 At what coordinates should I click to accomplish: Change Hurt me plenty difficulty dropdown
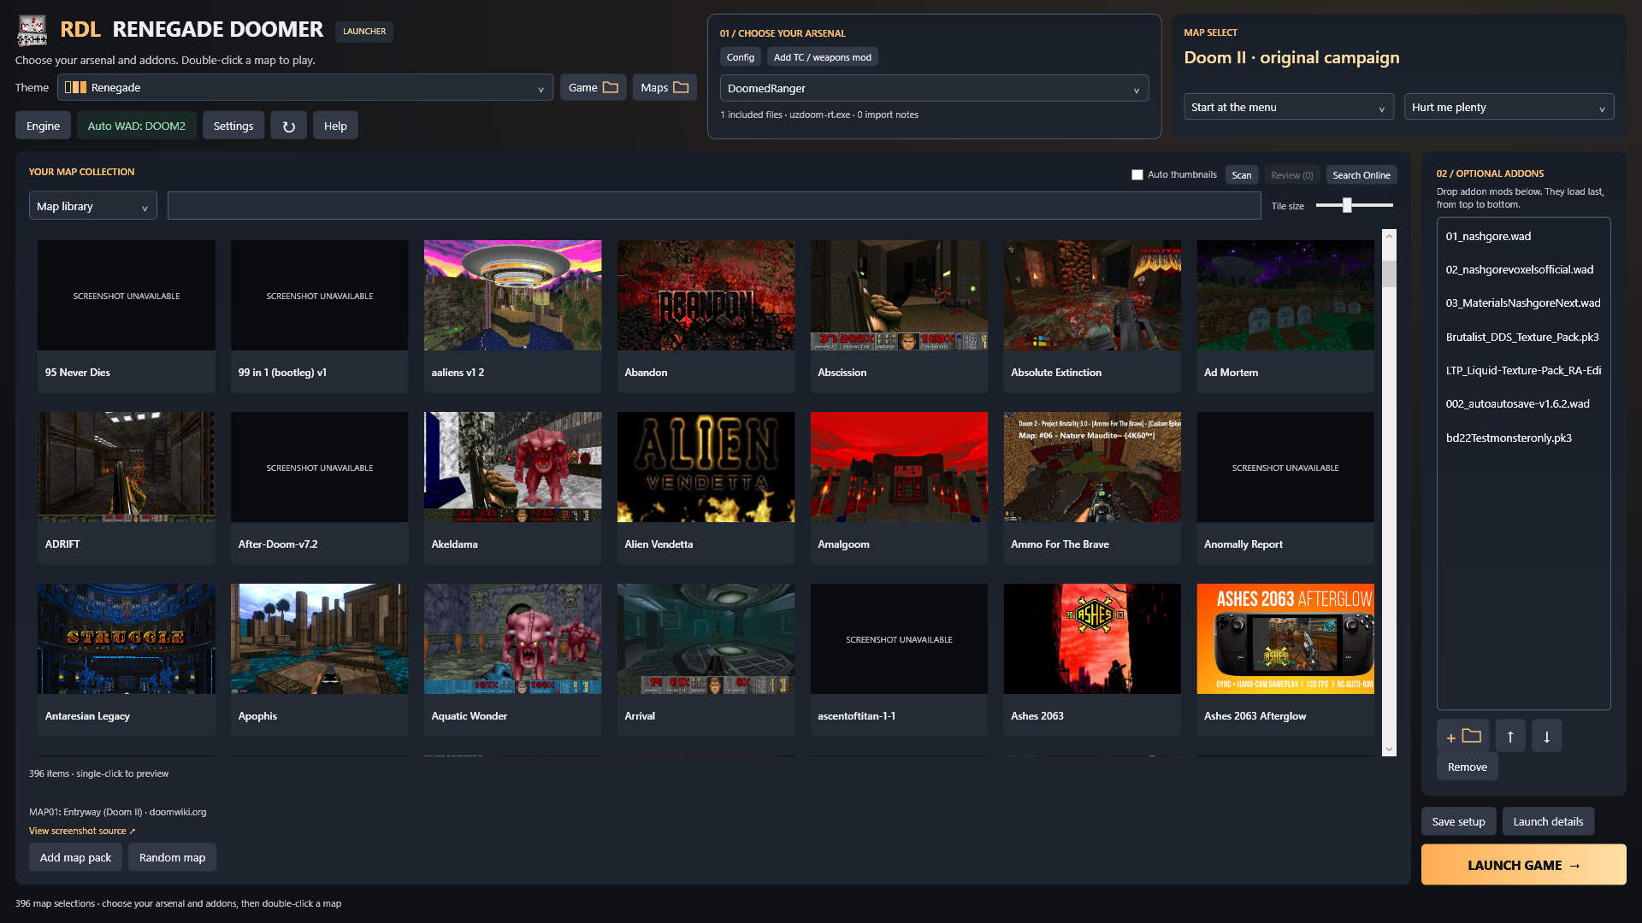point(1509,107)
